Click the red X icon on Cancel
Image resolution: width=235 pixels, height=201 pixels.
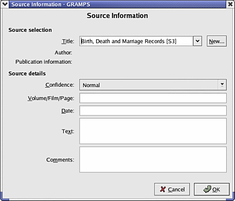tap(163, 189)
